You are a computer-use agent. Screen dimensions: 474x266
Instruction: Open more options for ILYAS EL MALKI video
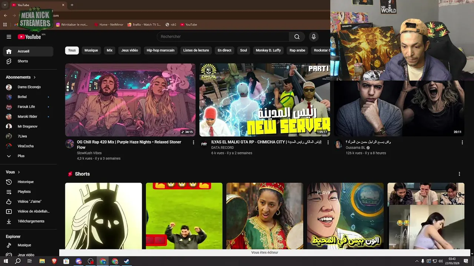328,142
